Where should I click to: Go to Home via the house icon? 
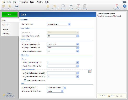pyautogui.click(x=48, y=6)
